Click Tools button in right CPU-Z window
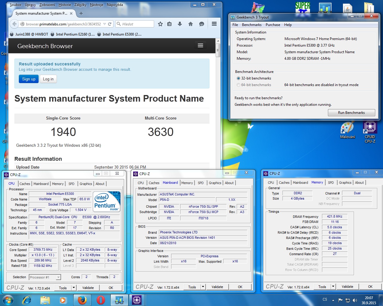This screenshot has height=306, width=383. pos(322,287)
